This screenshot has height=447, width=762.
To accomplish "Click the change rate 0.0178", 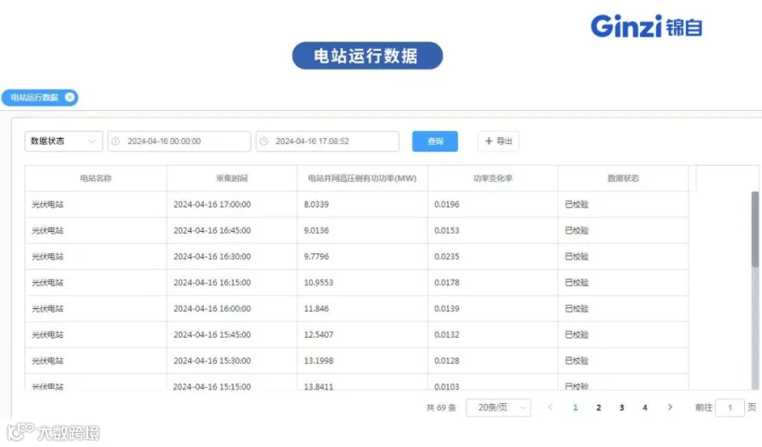I will pos(446,282).
